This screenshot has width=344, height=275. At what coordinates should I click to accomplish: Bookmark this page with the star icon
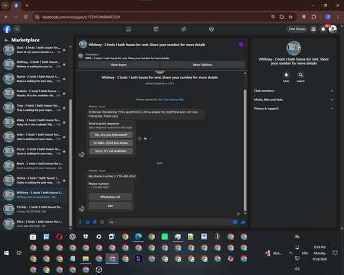(290, 17)
